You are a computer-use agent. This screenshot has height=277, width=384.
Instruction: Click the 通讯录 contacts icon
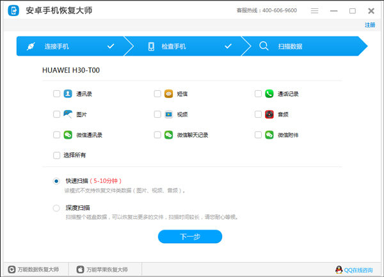tap(68, 93)
